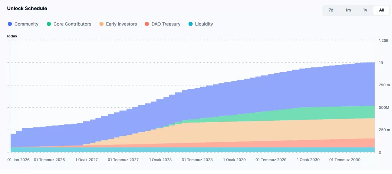Viewport: 392px width, 174px height.
Task: Click the blue Community legend dot
Action: coord(10,24)
